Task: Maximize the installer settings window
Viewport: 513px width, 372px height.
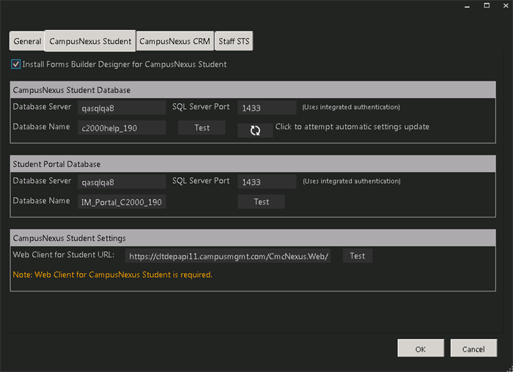Action: (487, 6)
